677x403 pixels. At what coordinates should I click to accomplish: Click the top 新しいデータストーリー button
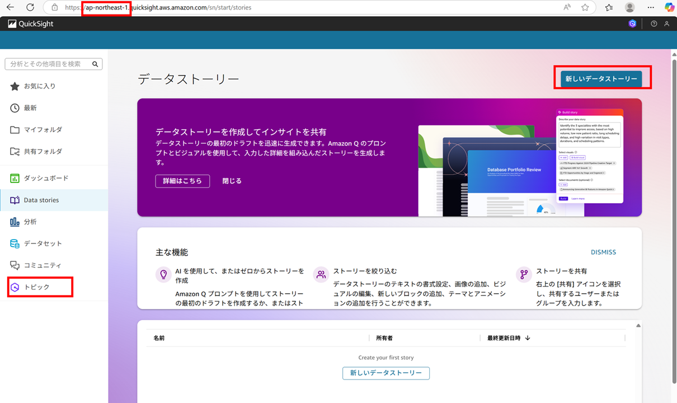pyautogui.click(x=601, y=79)
